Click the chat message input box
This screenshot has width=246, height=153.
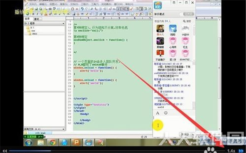[174, 124]
